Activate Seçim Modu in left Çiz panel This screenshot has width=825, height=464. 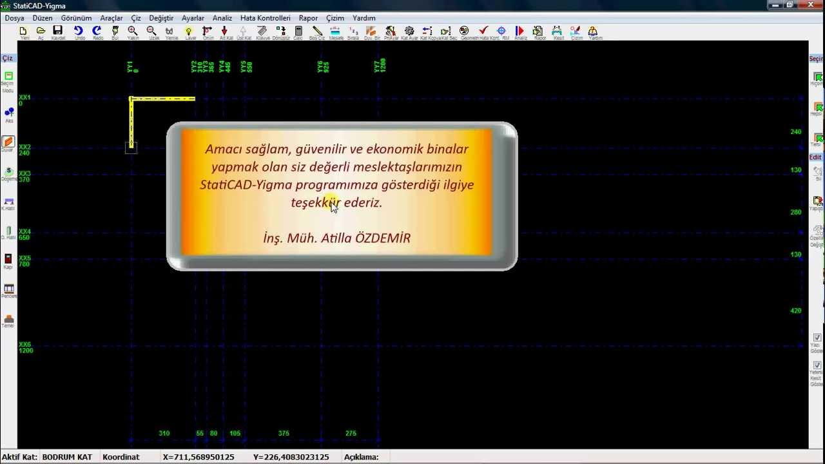[8, 80]
